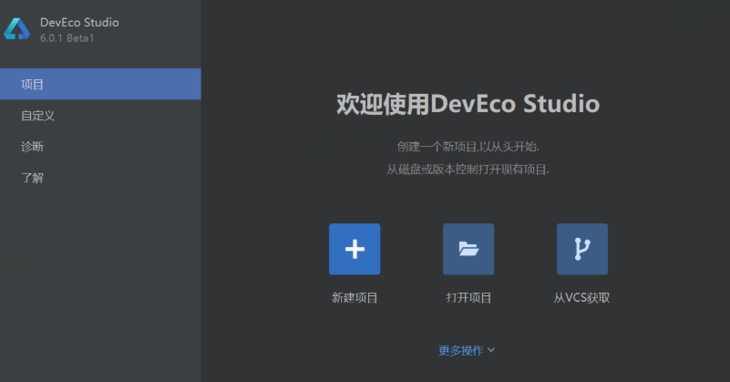Click the DevEco Studio logo icon
Image resolution: width=730 pixels, height=382 pixels.
17,29
